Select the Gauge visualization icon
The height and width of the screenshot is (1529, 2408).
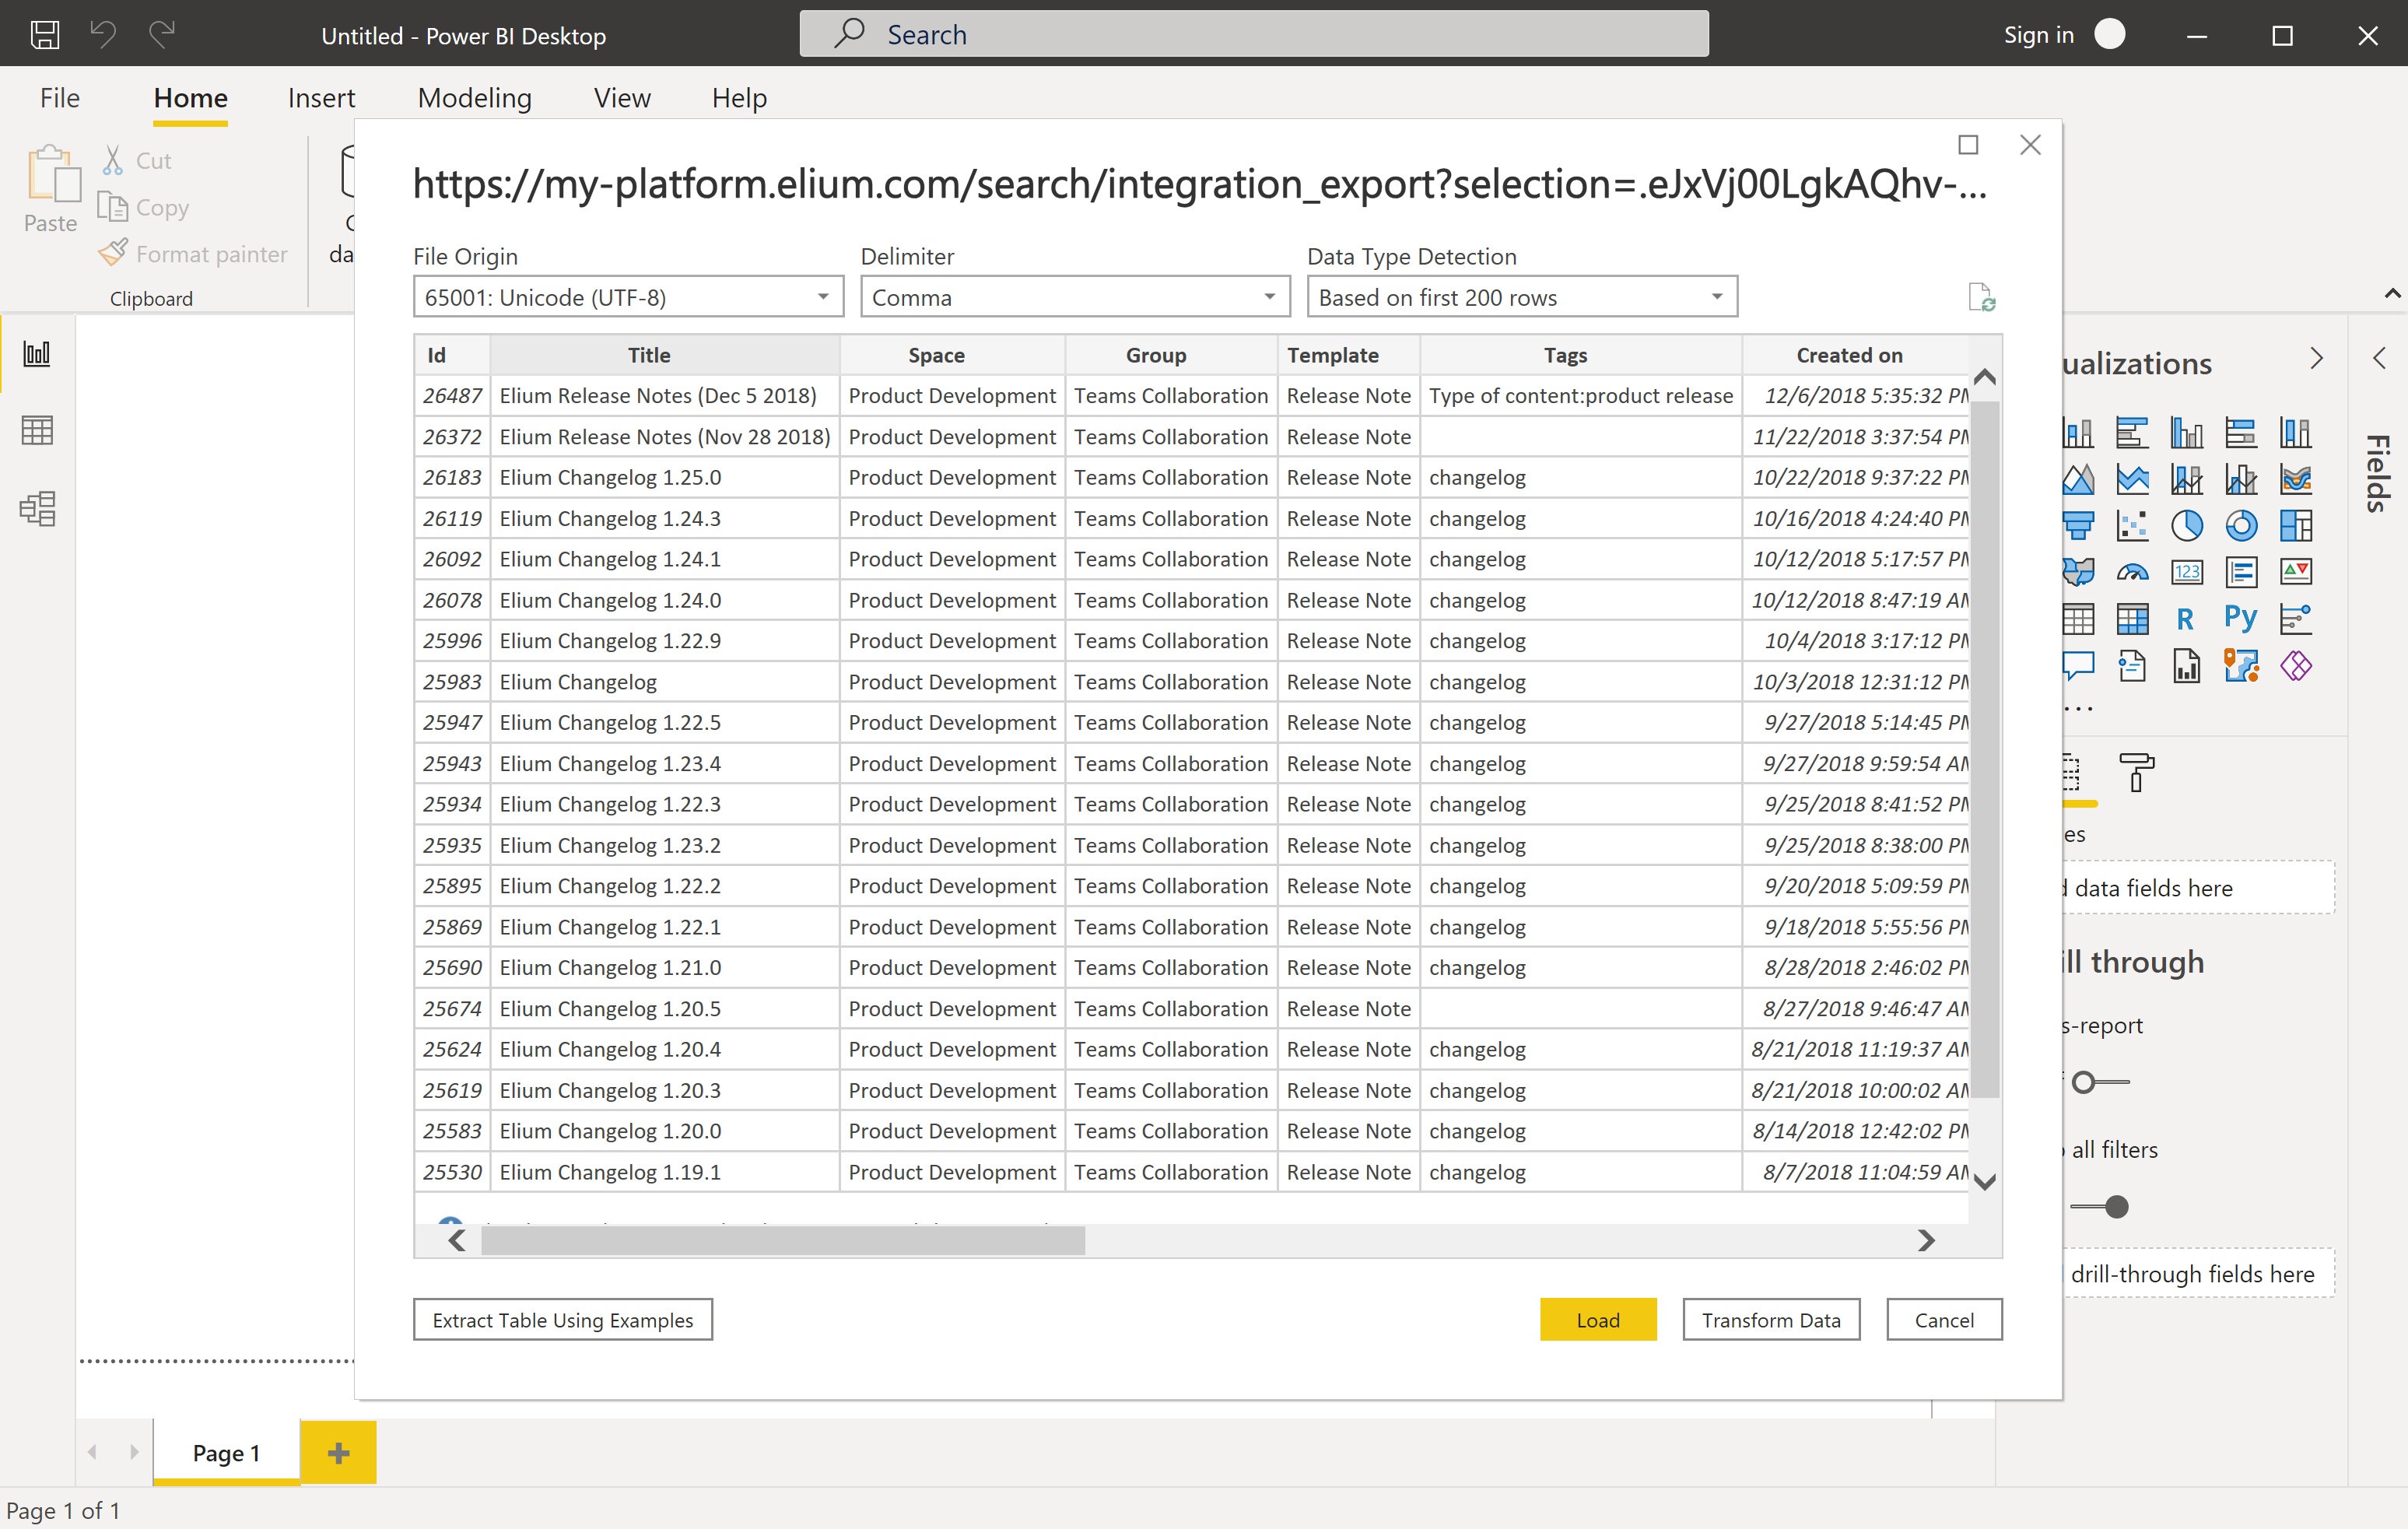click(x=2132, y=572)
